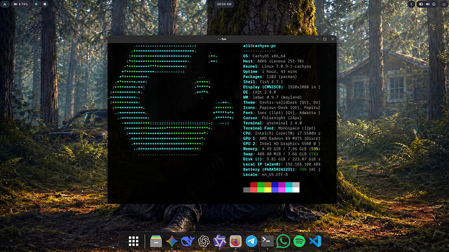Click the magenta color block in terminal palette
The width and height of the screenshot is (449, 252).
coord(282,187)
